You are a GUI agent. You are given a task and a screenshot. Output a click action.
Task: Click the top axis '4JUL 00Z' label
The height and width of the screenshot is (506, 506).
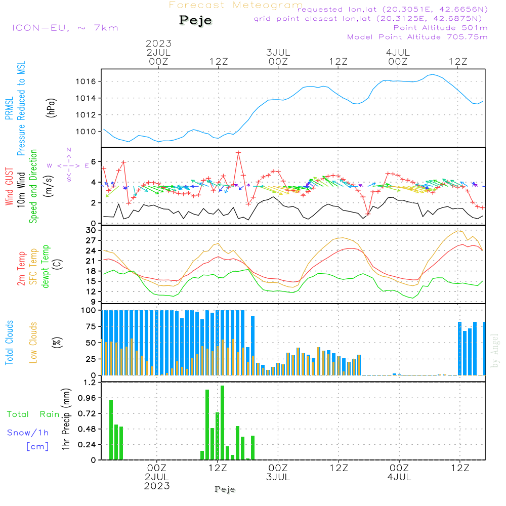pos(398,57)
